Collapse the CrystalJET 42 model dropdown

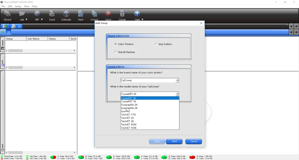click(x=177, y=94)
